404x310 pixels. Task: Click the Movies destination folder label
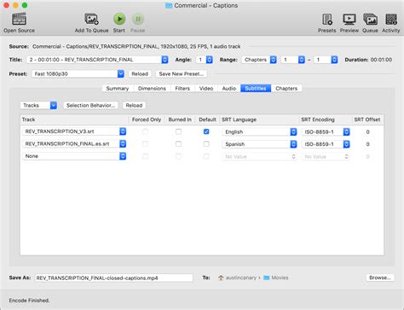[x=280, y=278]
